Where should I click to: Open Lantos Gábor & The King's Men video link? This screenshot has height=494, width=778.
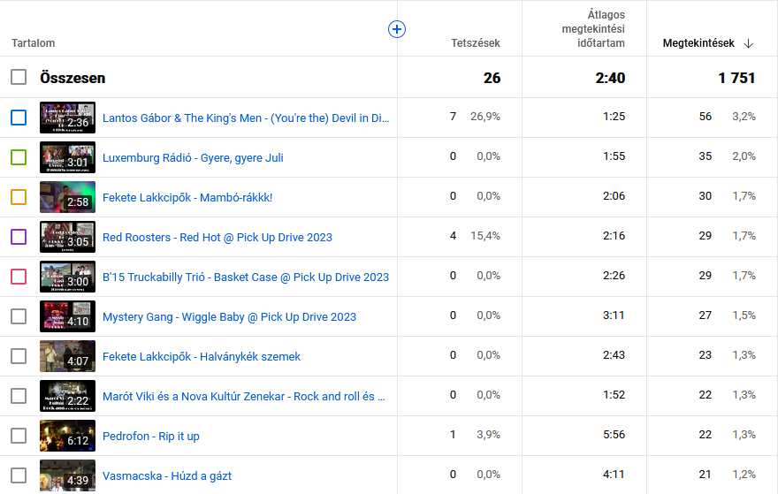245,118
